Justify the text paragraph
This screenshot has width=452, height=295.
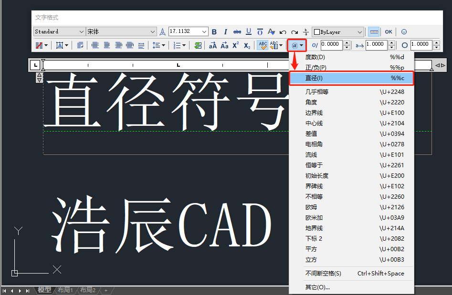[130, 45]
